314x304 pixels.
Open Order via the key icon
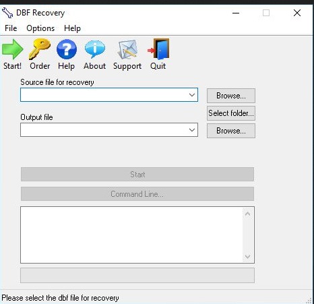pyautogui.click(x=40, y=49)
